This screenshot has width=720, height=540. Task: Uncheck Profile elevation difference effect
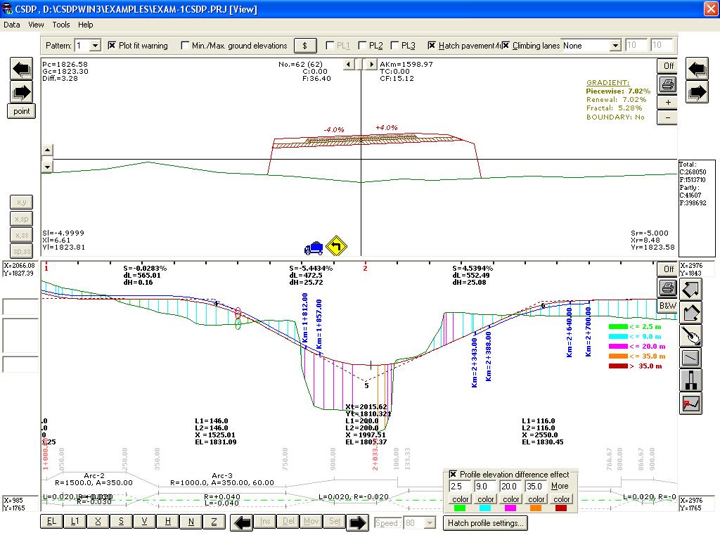pos(453,474)
